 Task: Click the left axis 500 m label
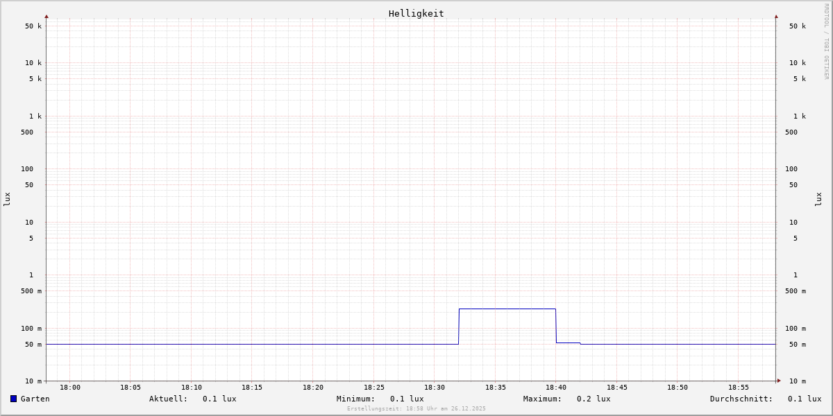point(31,291)
